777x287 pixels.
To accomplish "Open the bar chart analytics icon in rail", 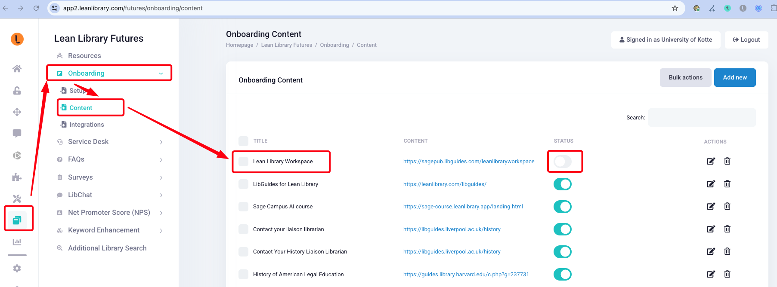I will pyautogui.click(x=17, y=242).
